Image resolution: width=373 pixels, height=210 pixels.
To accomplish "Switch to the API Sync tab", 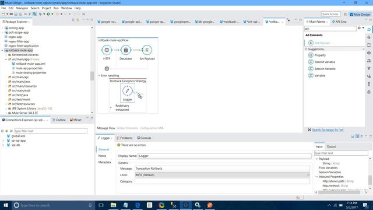I will (339, 22).
